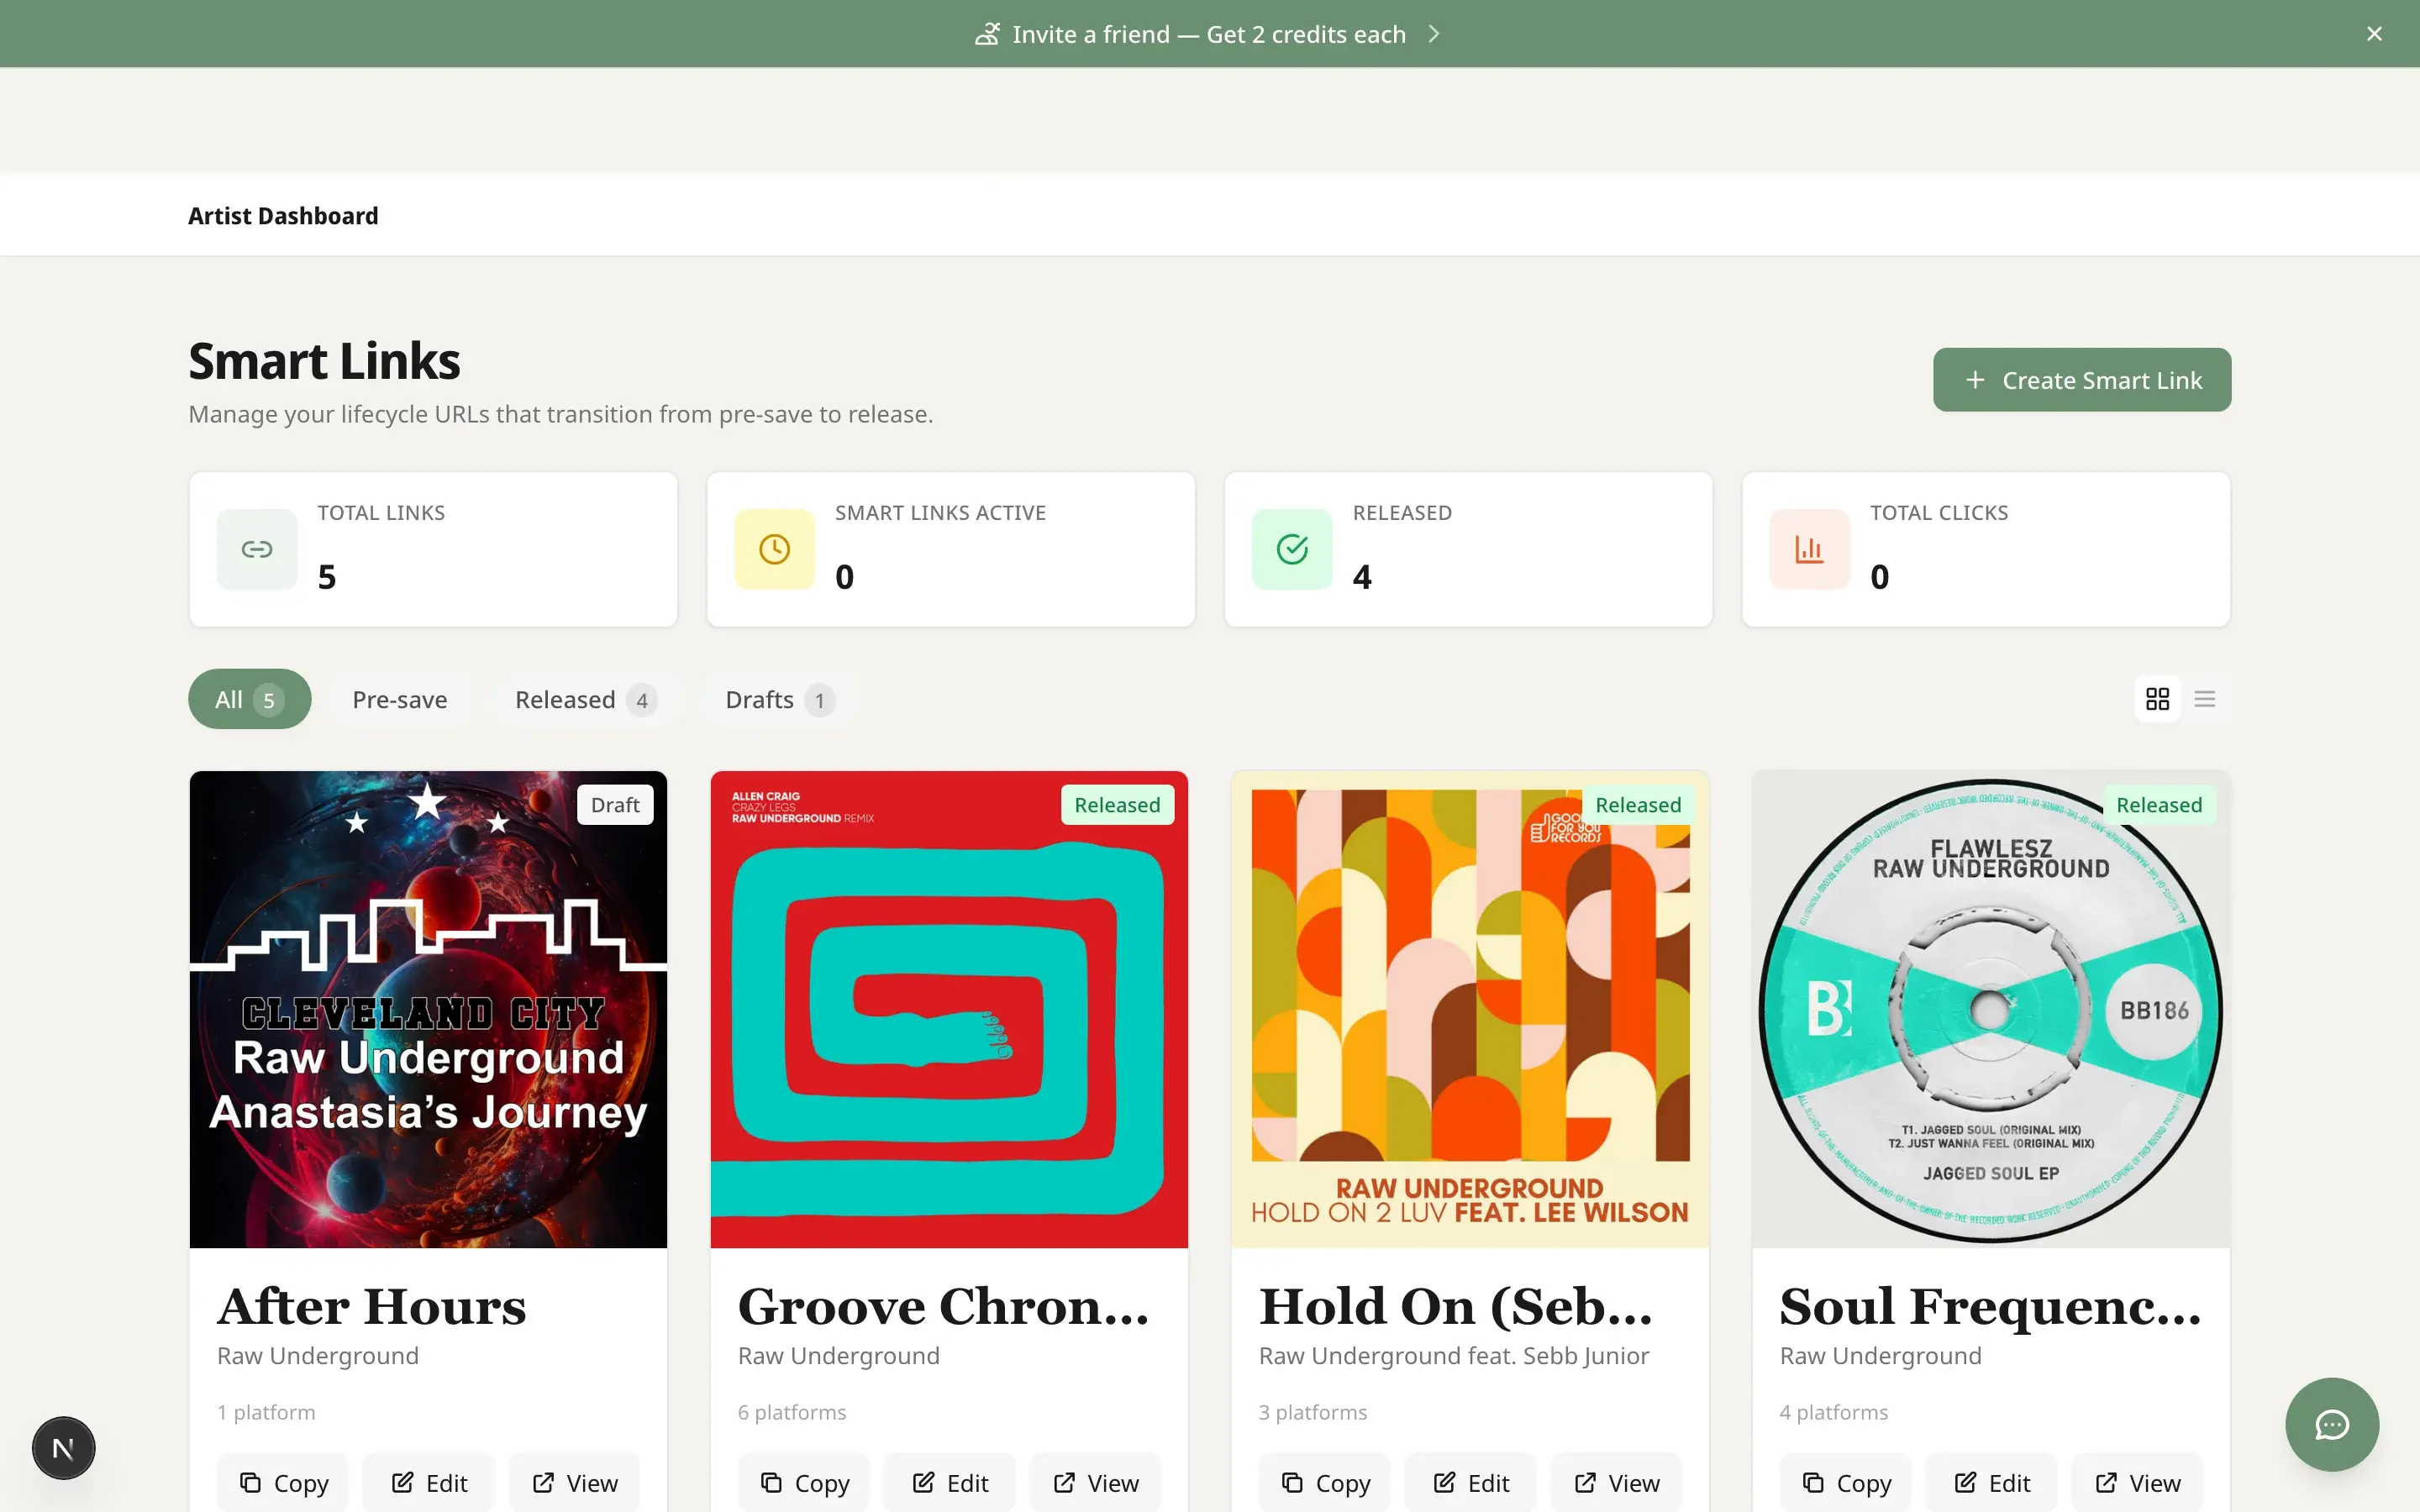
Task: Edit the After Hours smart link
Action: pyautogui.click(x=429, y=1482)
